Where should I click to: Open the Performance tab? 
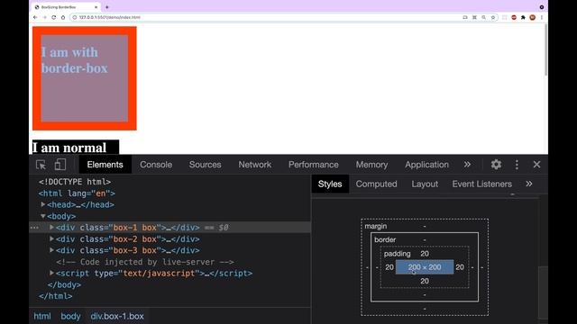coord(313,165)
